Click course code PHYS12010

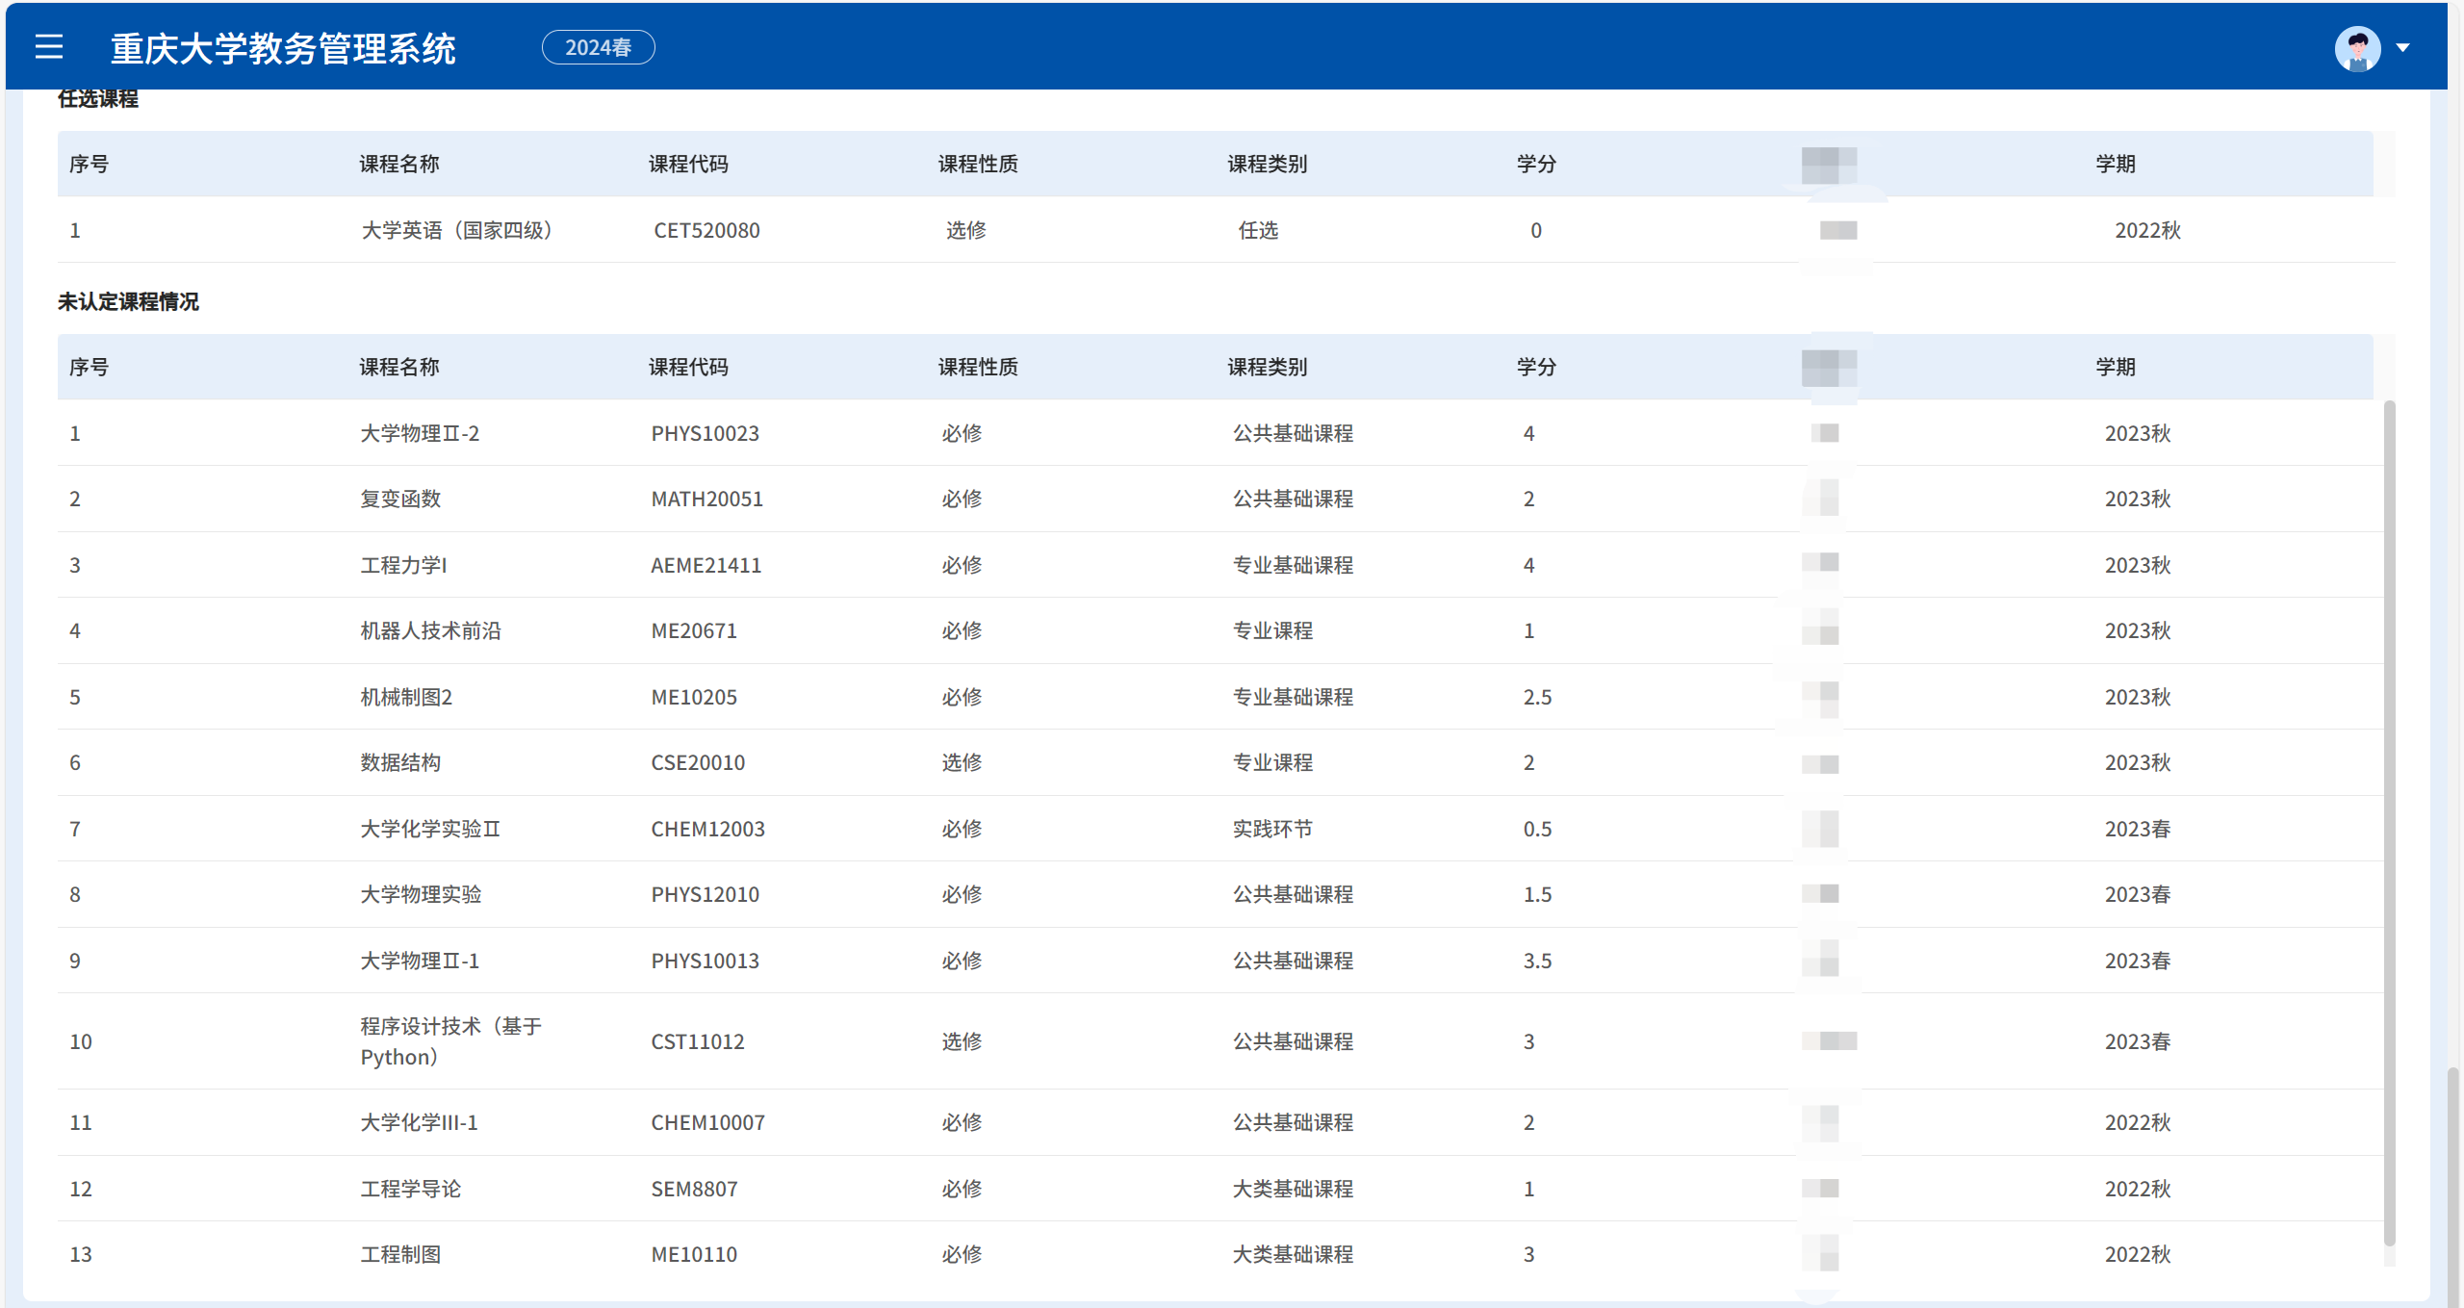tap(705, 894)
